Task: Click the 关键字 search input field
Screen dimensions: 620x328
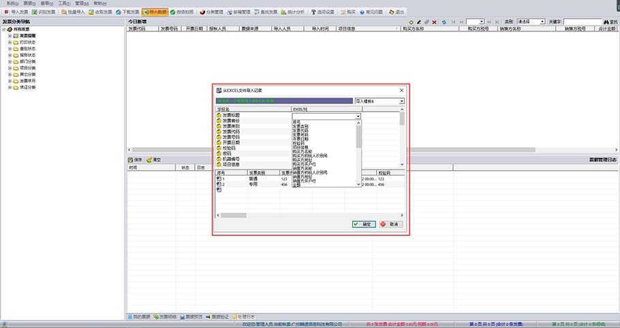Action: tap(582, 22)
